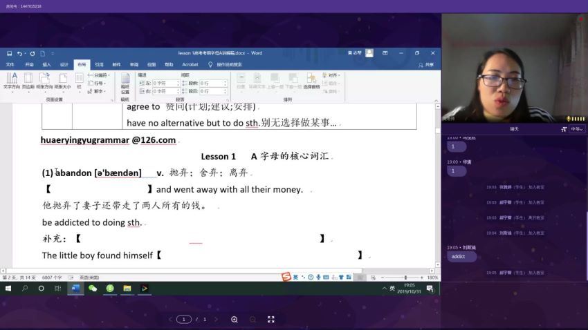588x330 pixels.
Task: Open the Columns (栏) tool
Action: tap(79, 81)
